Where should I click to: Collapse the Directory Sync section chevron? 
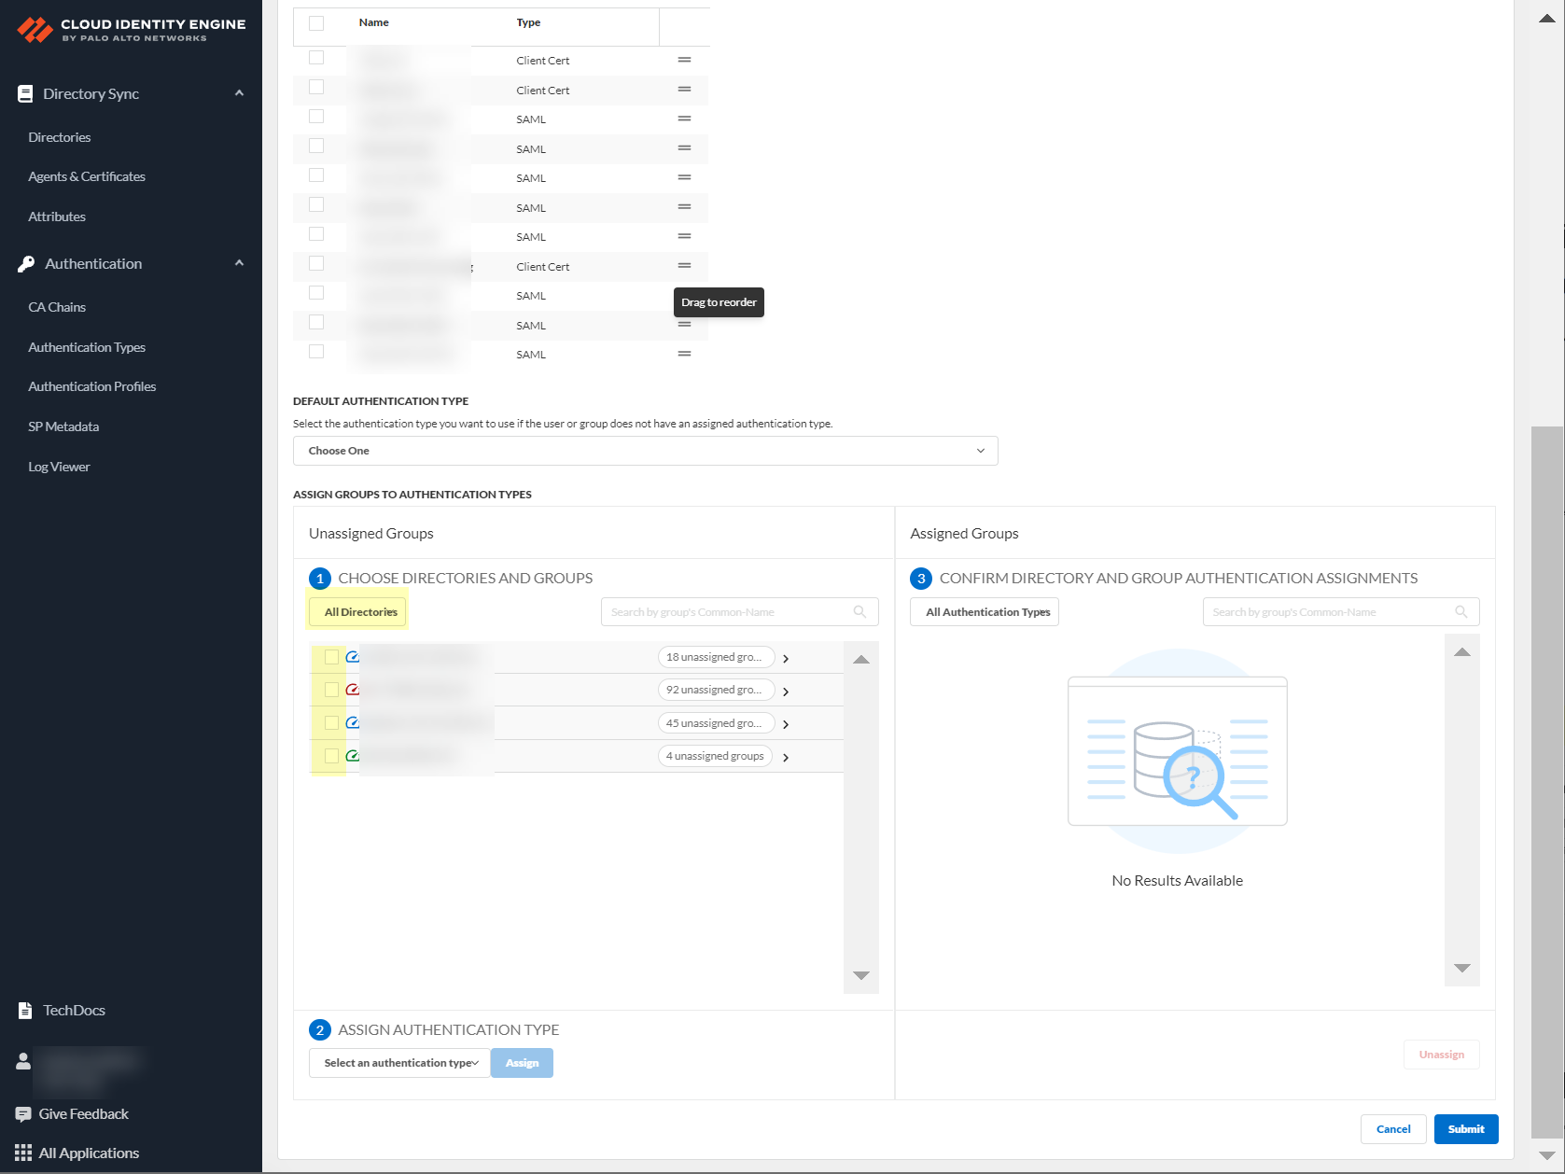239,93
